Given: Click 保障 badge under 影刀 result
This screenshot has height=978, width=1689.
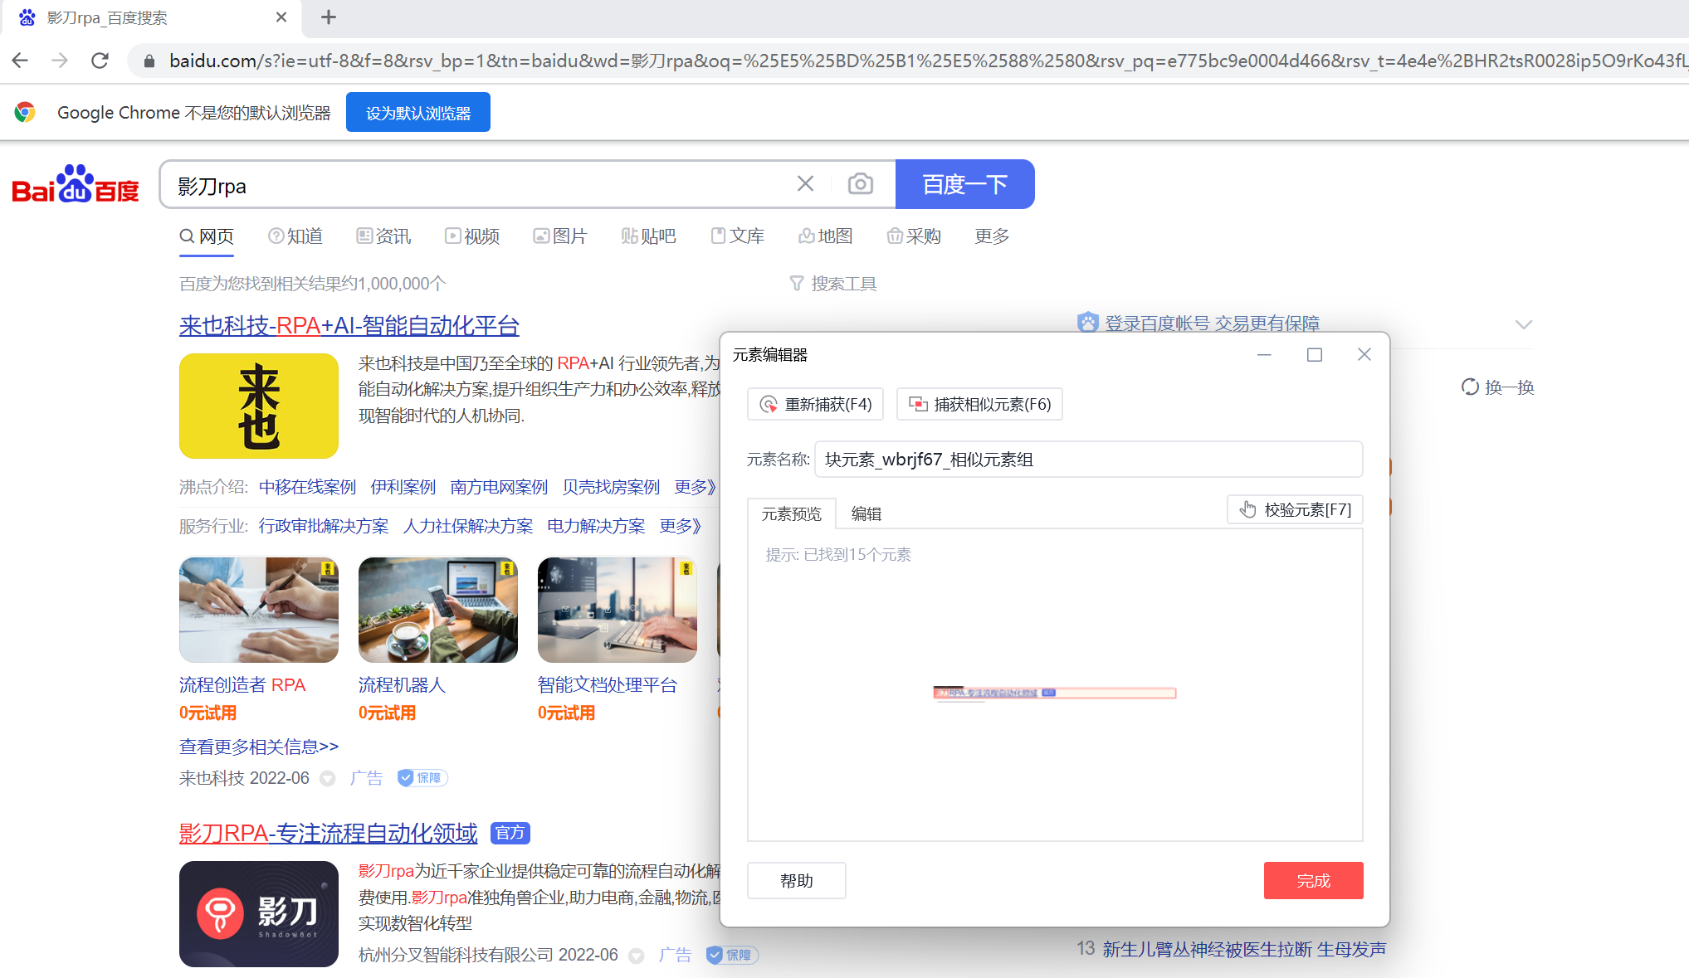Looking at the screenshot, I should pyautogui.click(x=732, y=955).
